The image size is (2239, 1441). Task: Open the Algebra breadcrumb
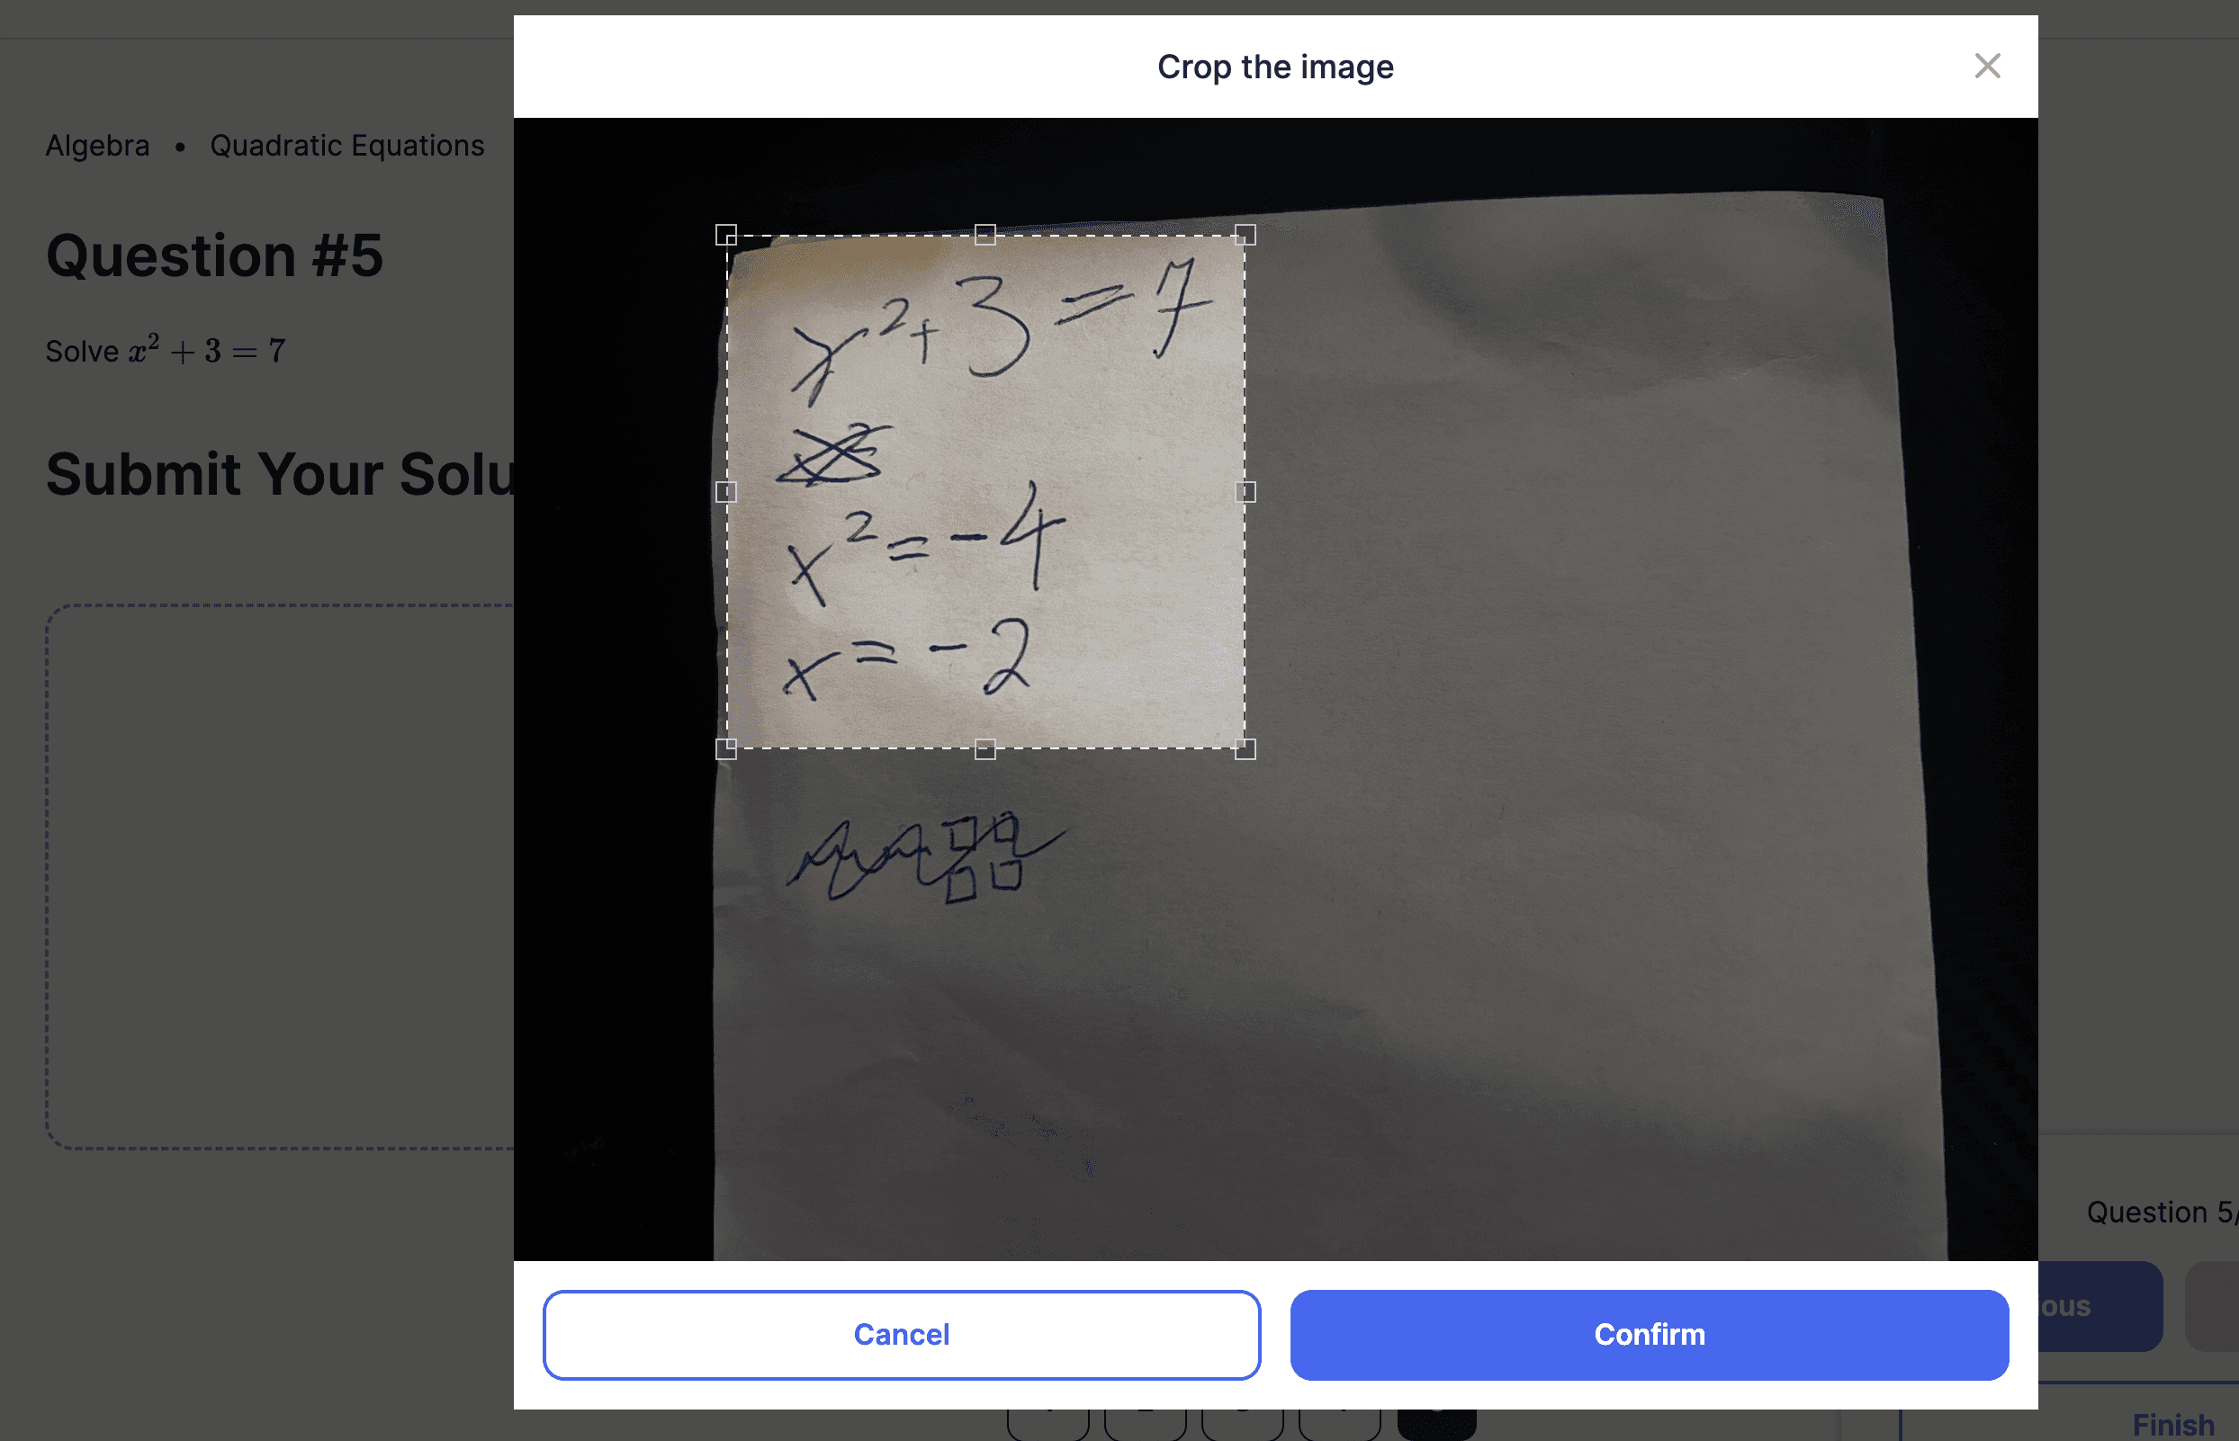coord(97,146)
